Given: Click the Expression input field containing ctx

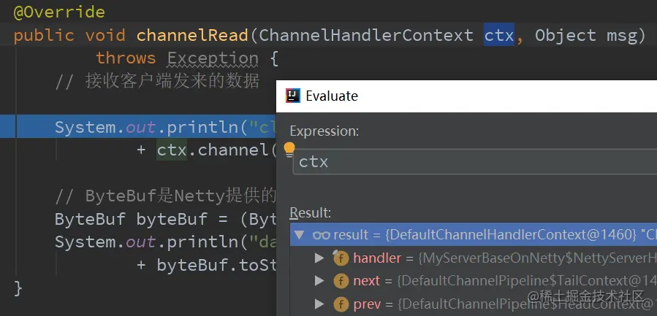Looking at the screenshot, I should tap(475, 161).
